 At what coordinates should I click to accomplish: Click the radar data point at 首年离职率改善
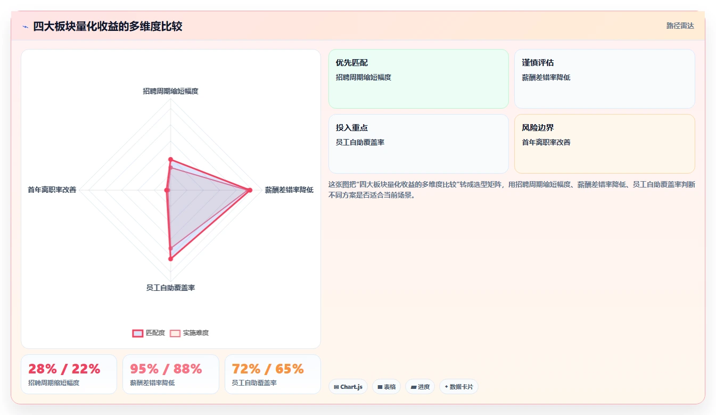[167, 190]
